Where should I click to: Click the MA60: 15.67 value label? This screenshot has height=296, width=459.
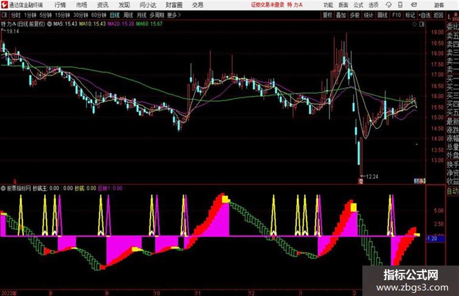click(149, 24)
